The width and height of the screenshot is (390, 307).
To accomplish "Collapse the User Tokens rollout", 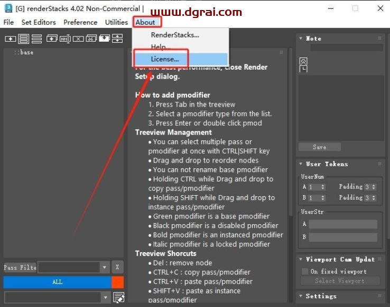I will [x=301, y=164].
